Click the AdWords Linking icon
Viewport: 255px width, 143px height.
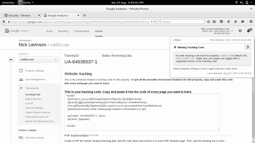(21, 138)
